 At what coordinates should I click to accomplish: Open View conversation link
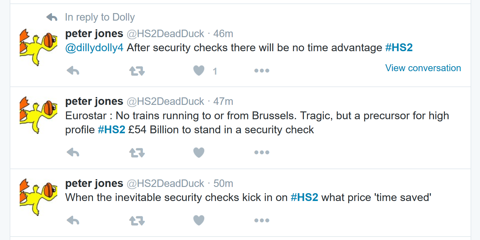point(423,68)
